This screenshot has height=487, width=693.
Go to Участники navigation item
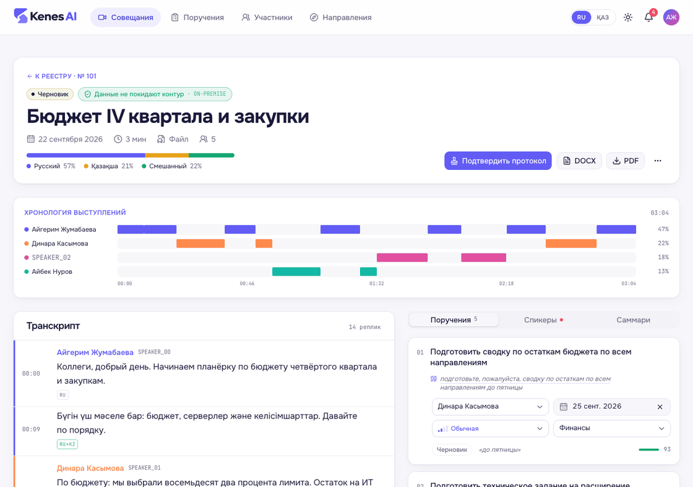267,17
